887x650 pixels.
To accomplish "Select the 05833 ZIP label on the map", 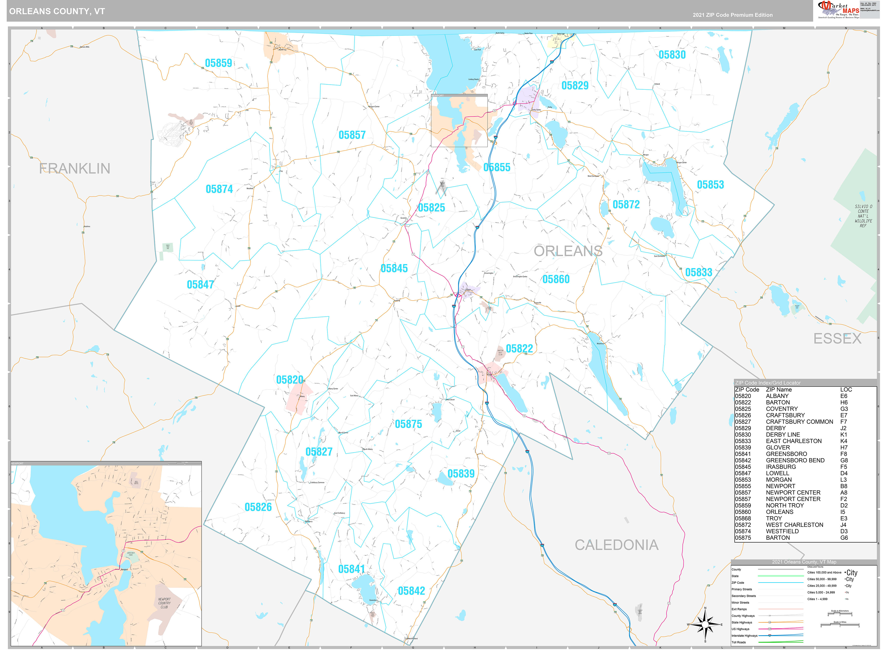I will [698, 272].
